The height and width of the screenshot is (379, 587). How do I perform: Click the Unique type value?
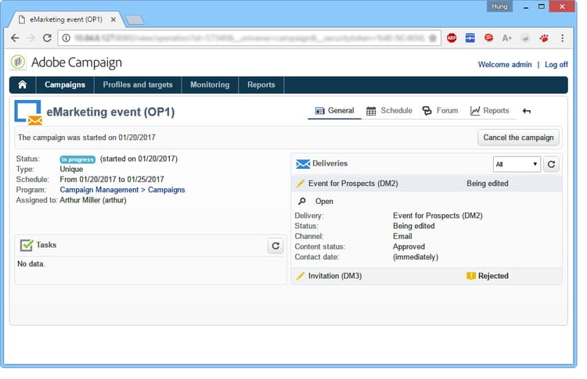(x=71, y=170)
